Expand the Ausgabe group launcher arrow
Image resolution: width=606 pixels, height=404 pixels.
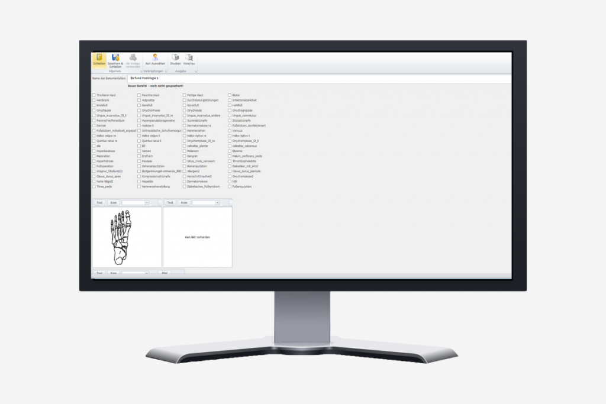click(196, 72)
